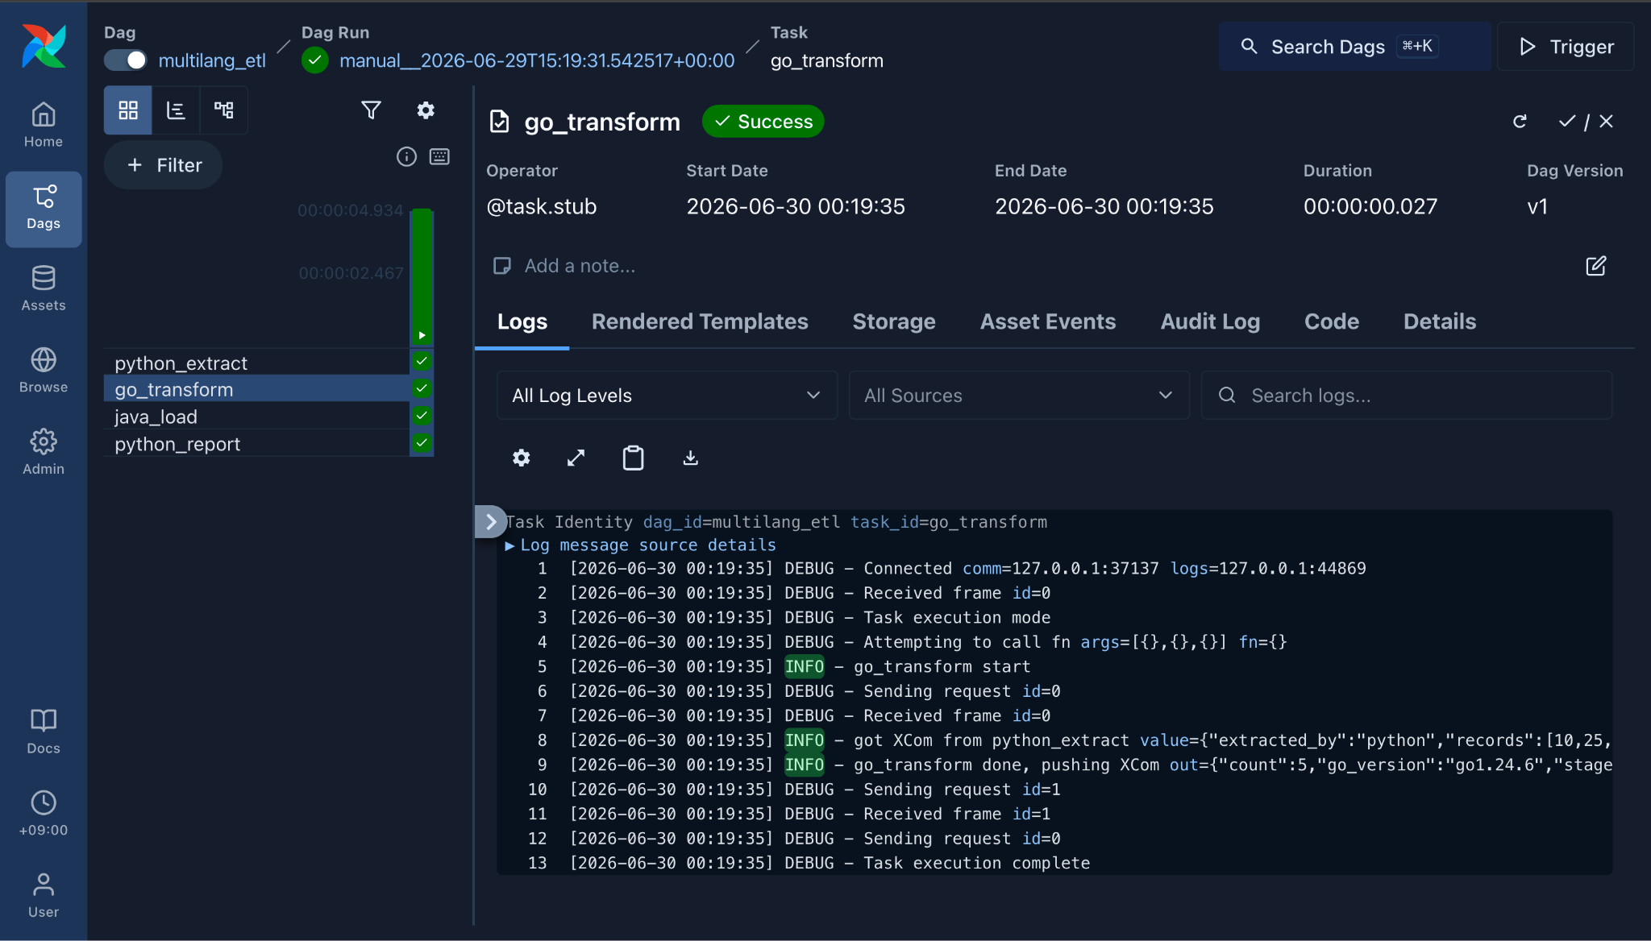Open the Details tab
This screenshot has height=941, width=1651.
[1440, 321]
